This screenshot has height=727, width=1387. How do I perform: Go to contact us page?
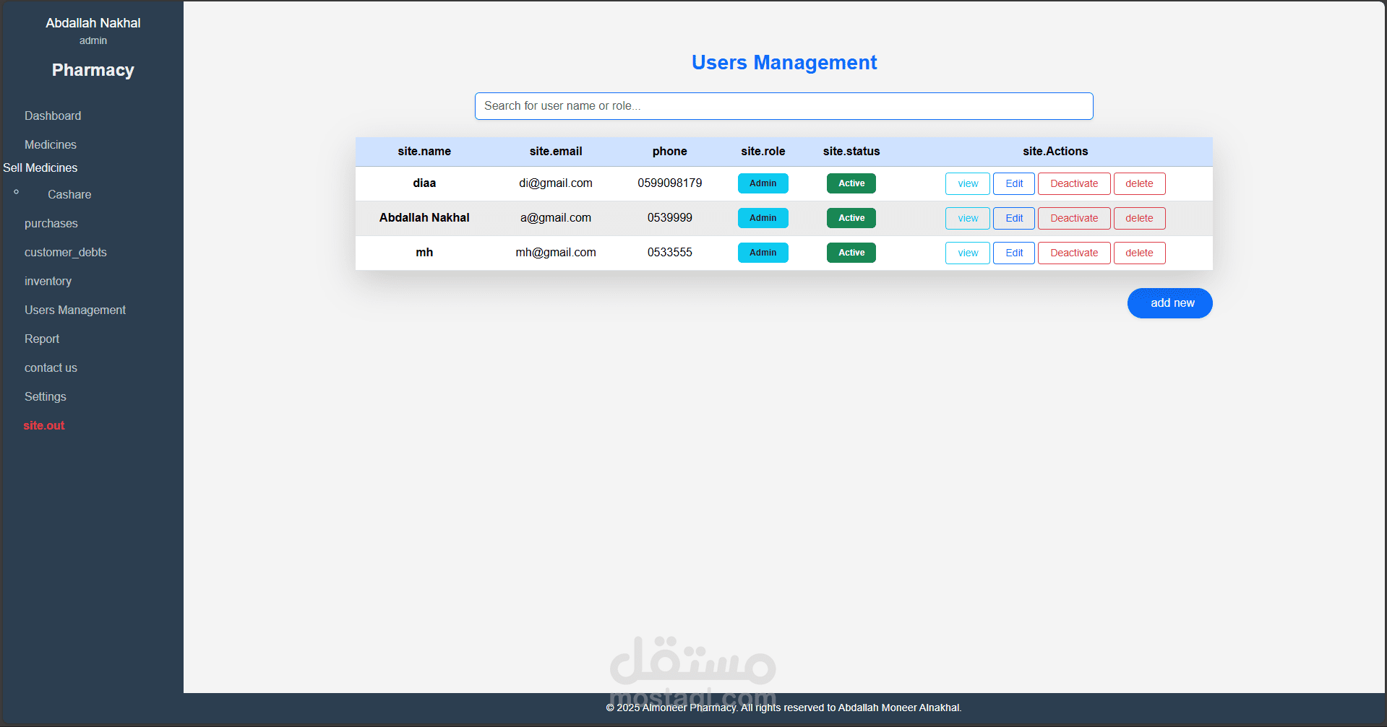(x=51, y=367)
